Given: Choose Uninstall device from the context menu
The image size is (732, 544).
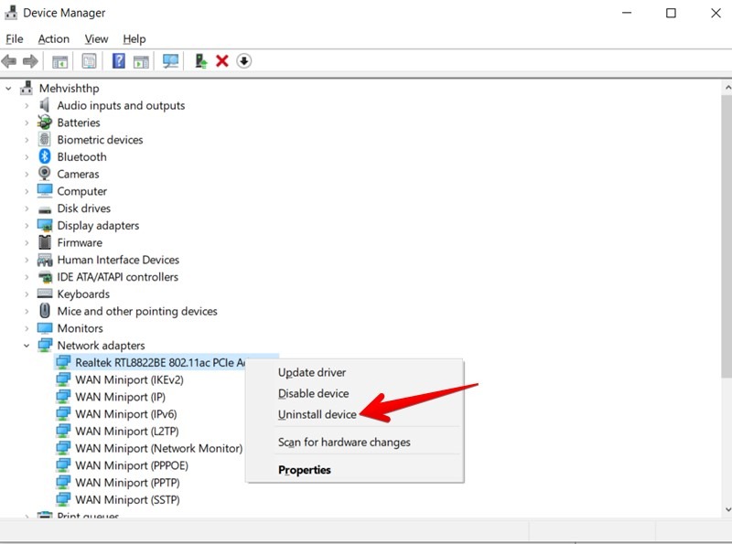Looking at the screenshot, I should pos(317,413).
